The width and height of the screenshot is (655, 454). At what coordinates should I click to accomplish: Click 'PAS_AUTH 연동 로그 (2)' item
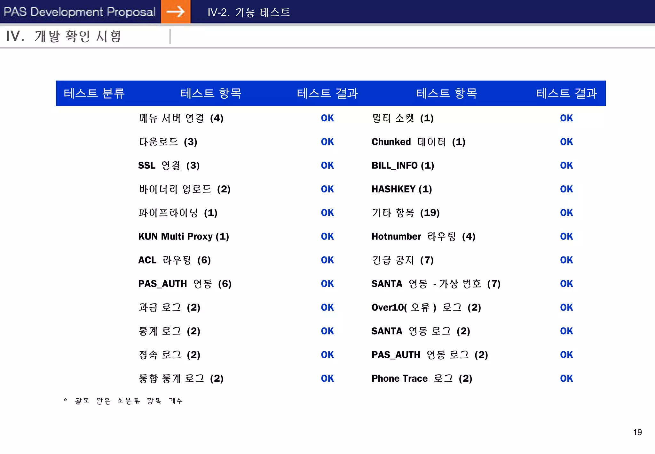point(430,355)
